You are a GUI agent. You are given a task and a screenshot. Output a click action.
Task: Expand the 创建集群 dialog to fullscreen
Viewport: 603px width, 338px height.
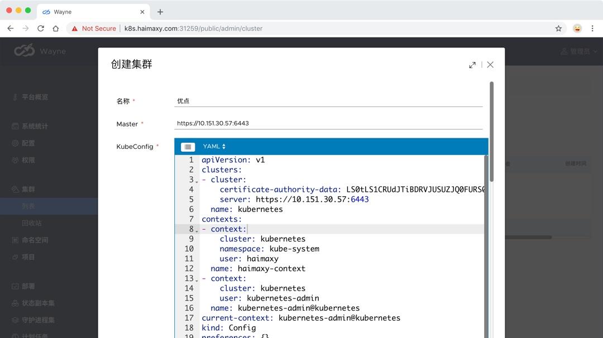click(x=472, y=65)
